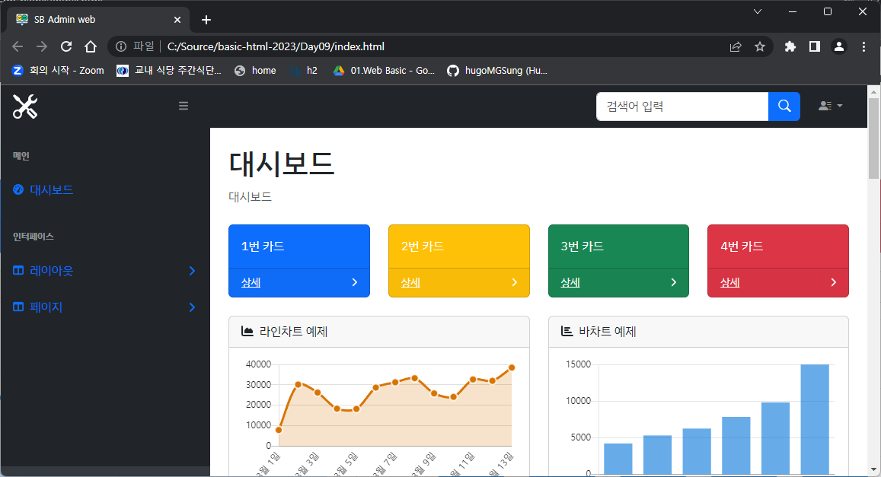Click the area chart icon by 라인차트 예제
This screenshot has height=477, width=881.
click(x=247, y=331)
